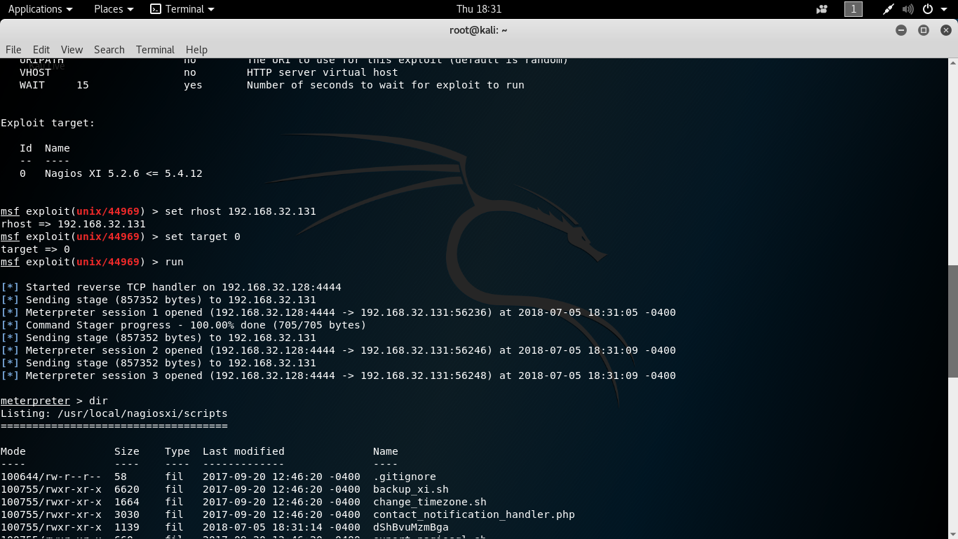Click the 'target => 0' output line
Screen dimensions: 958x539
[x=35, y=249]
